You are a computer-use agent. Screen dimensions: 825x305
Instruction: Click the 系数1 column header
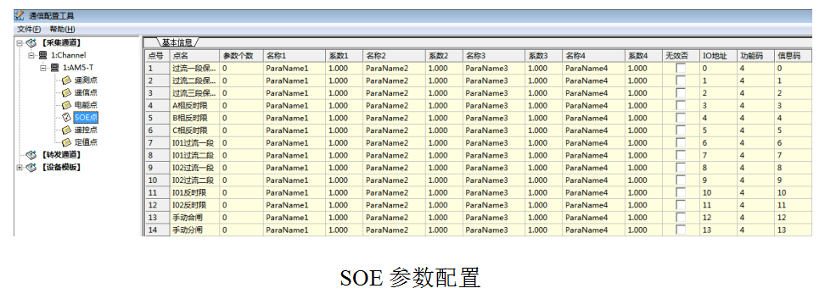point(344,56)
